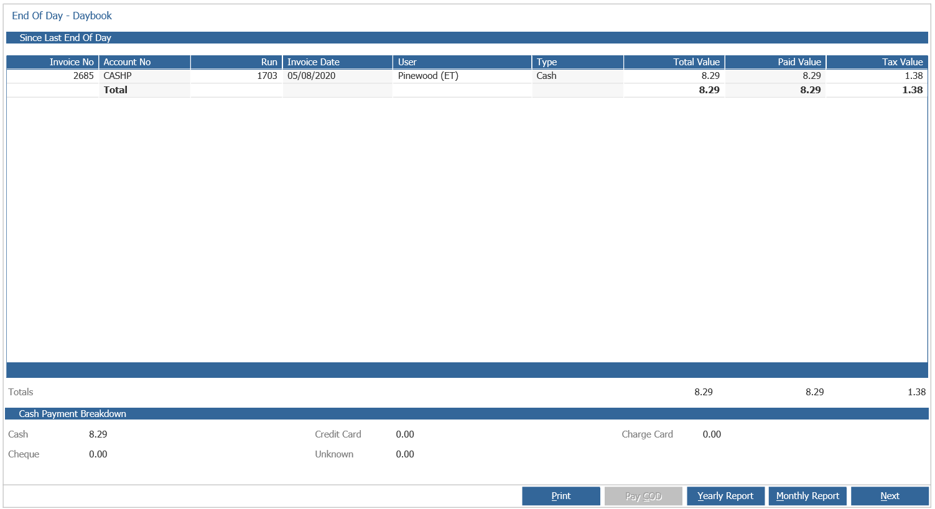The image size is (935, 509).
Task: Sort by Type column header
Action: click(577, 62)
